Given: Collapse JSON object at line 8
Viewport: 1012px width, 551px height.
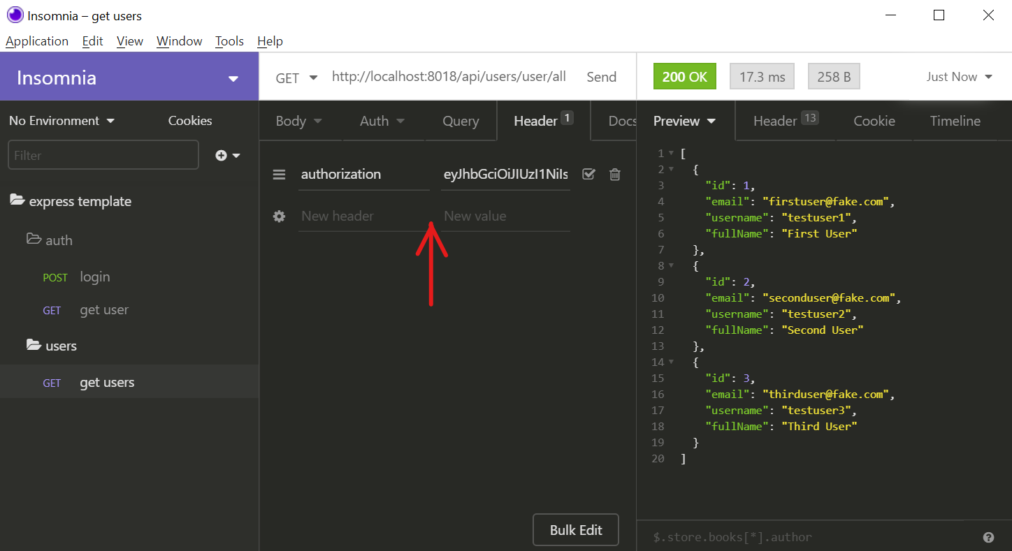Looking at the screenshot, I should point(672,265).
